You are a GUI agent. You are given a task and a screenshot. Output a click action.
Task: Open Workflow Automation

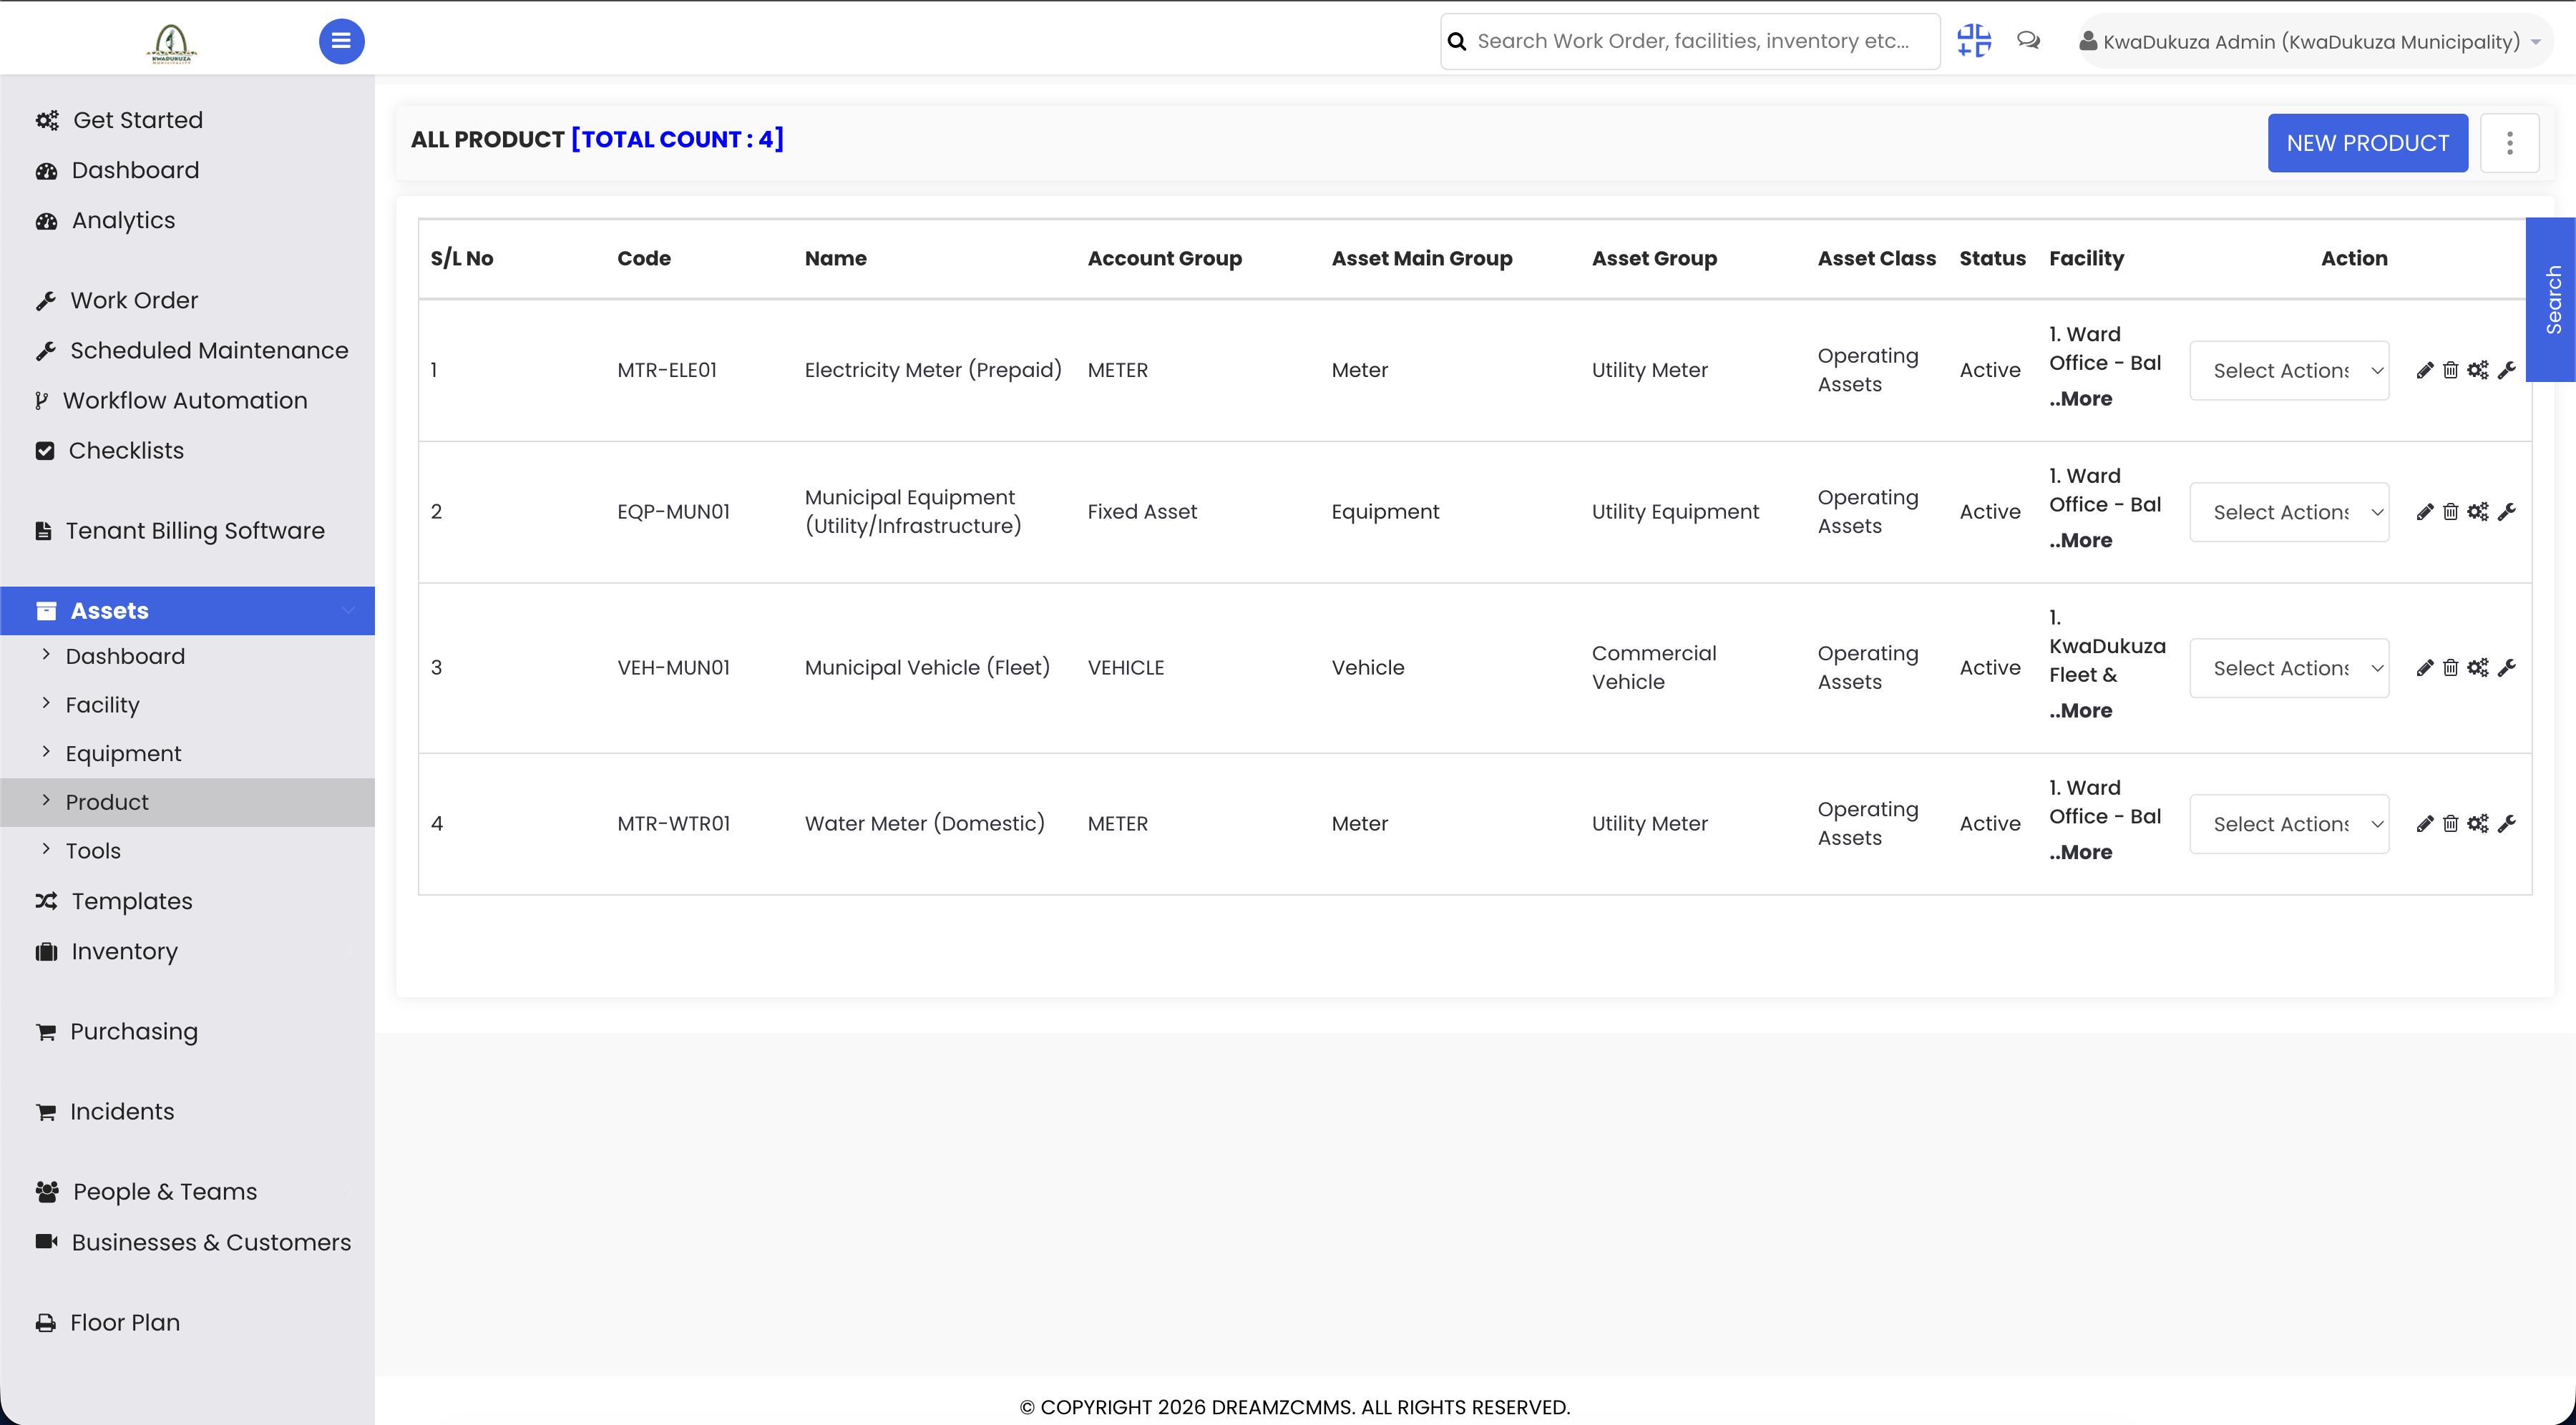point(187,400)
